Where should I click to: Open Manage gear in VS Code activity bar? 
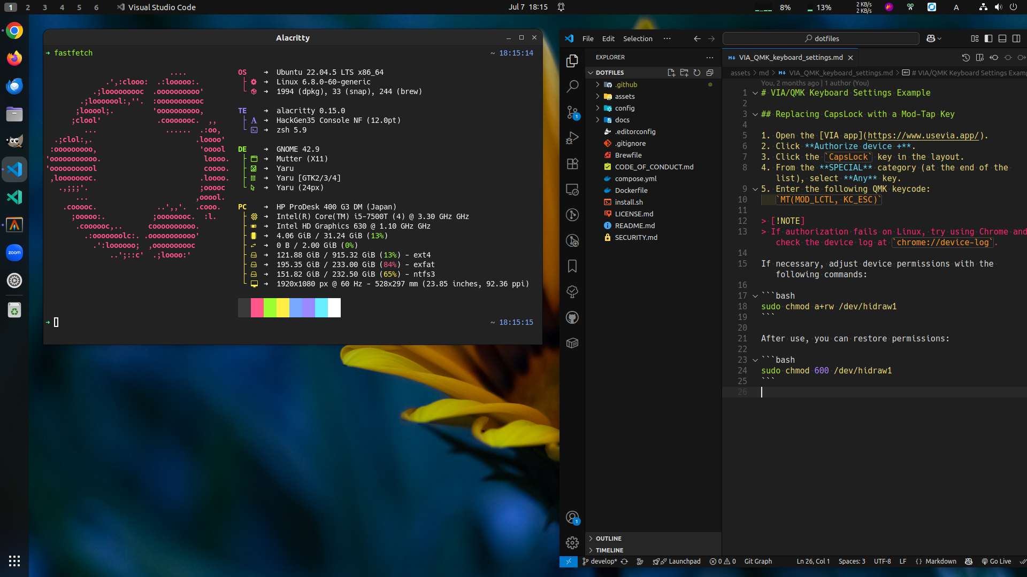coord(572,543)
